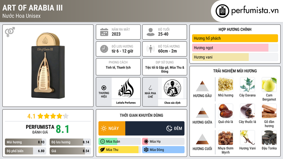Click the Nước Hoa Unisex subtitle

(x=22, y=16)
